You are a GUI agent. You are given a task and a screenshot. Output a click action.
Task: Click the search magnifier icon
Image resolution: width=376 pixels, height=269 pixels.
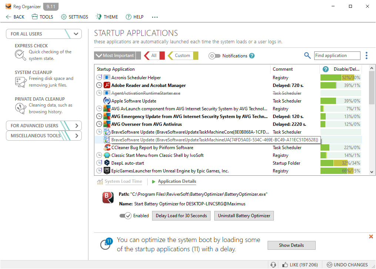[x=307, y=56]
